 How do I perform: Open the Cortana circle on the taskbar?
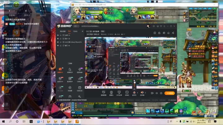point(17,122)
